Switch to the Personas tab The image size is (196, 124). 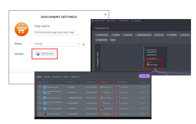coord(57,77)
